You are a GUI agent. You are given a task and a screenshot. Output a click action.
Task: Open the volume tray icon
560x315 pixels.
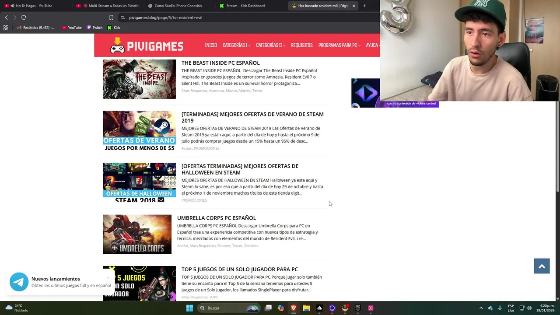coord(529,308)
